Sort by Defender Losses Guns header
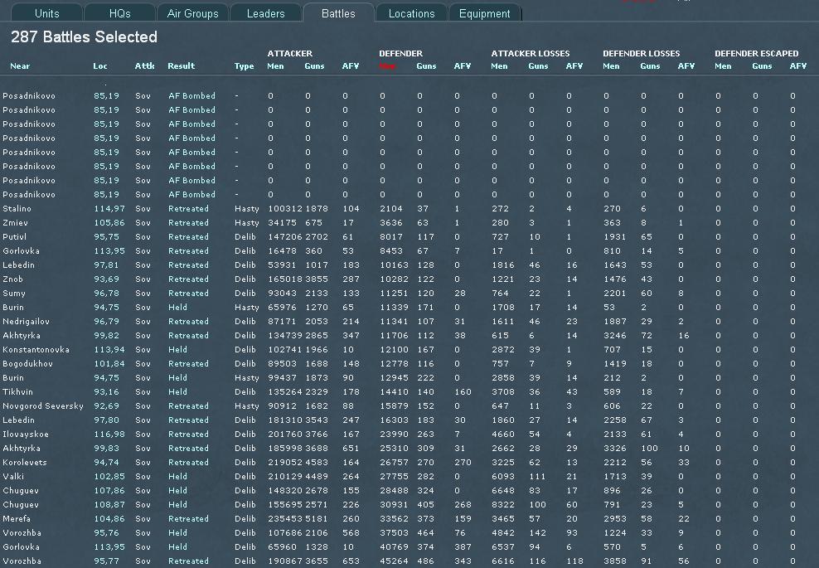This screenshot has width=819, height=568. [650, 66]
